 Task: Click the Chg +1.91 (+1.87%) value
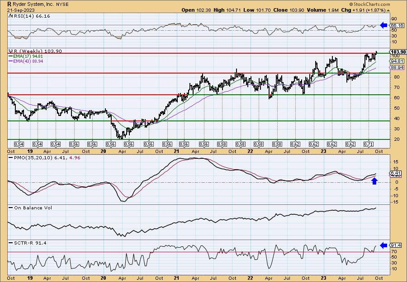pyautogui.click(x=364, y=10)
